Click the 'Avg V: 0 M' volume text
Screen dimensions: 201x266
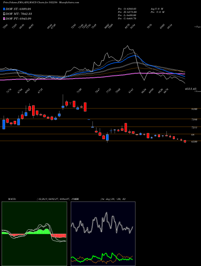[x=157, y=8]
